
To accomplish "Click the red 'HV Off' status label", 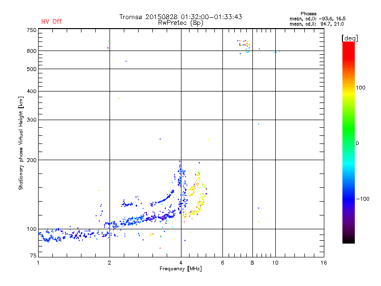I will (x=51, y=21).
